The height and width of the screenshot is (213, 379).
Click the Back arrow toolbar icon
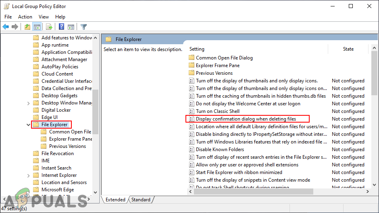click(6, 27)
